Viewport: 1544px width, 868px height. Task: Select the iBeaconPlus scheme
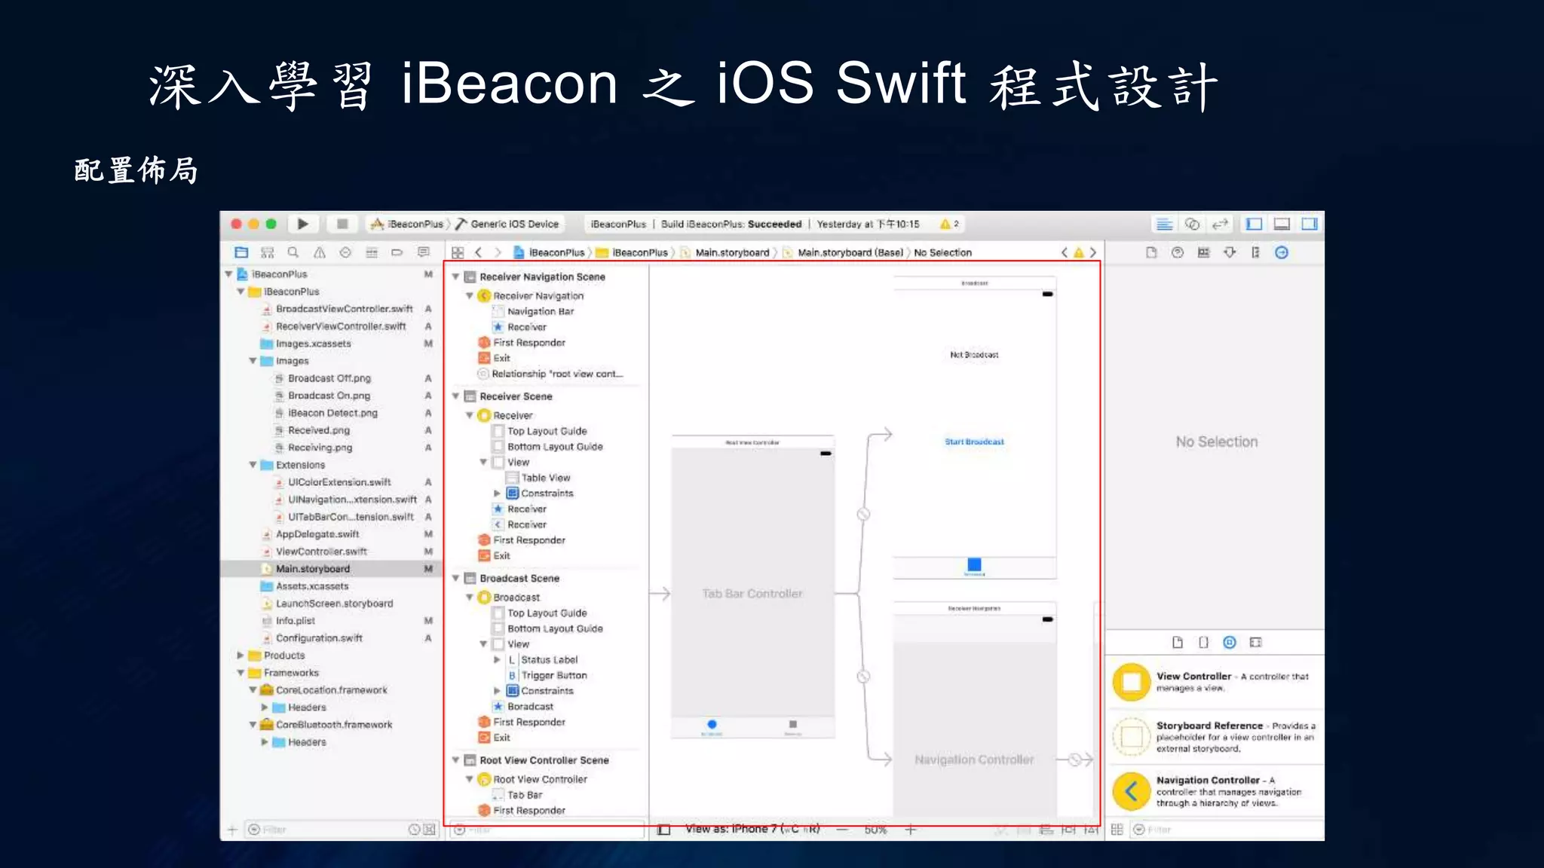click(x=408, y=224)
